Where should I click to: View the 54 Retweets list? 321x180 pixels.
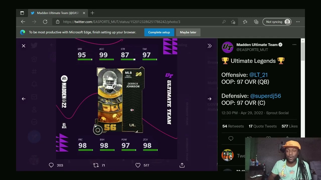pos(233,126)
